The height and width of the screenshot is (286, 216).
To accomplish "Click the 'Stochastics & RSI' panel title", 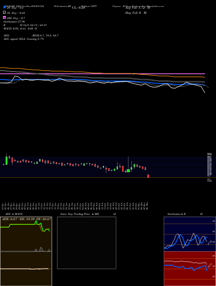I will [x=185, y=214].
